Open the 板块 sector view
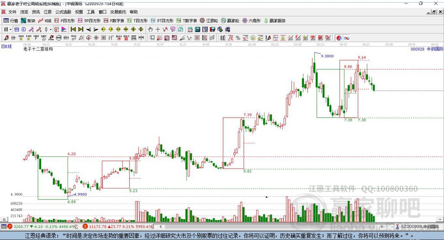The height and width of the screenshot is (240, 444). coord(28,21)
